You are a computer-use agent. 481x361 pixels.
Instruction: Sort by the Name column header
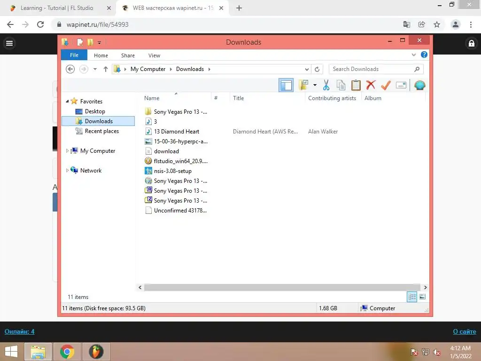[x=152, y=98]
